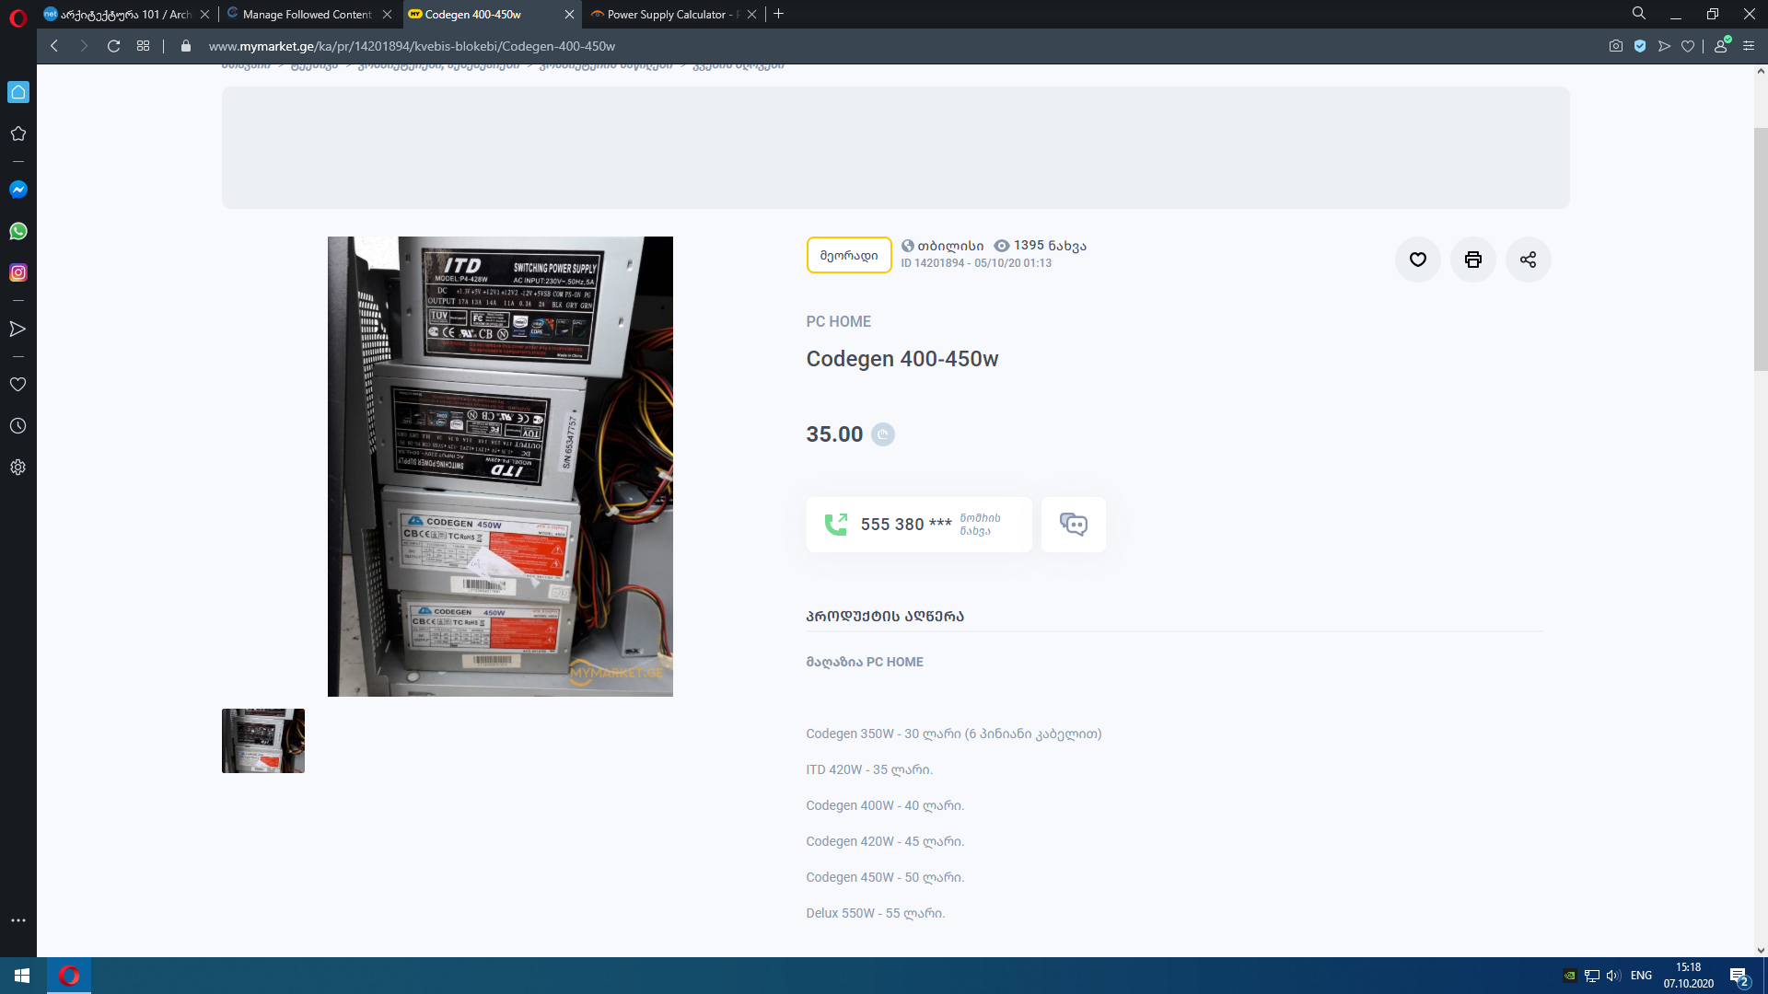This screenshot has width=1768, height=994.
Task: Switch to Power Supply Calculator tab
Action: click(671, 15)
